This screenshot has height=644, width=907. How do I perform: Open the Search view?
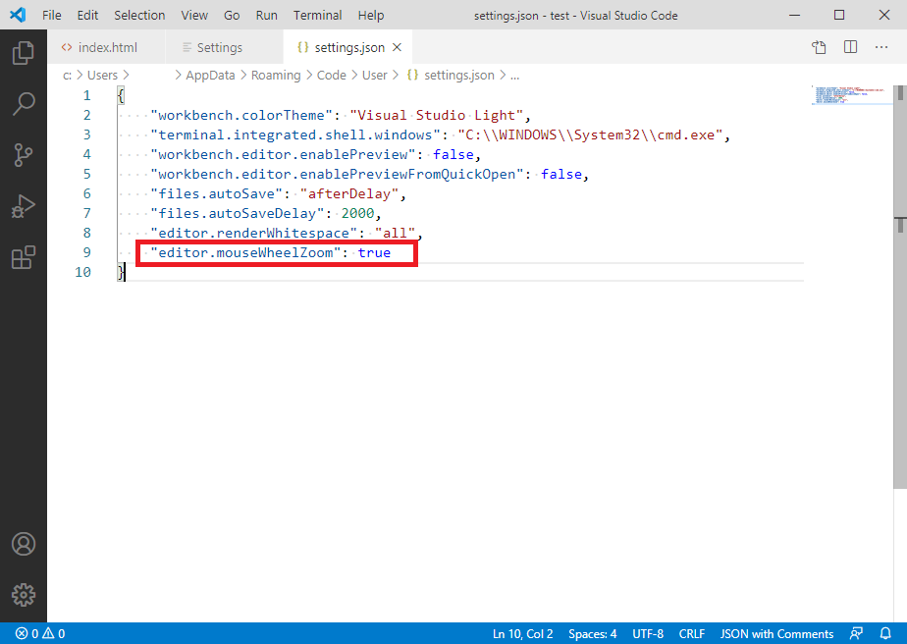(24, 104)
